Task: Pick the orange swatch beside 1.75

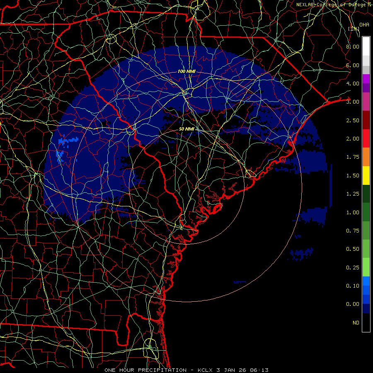Action: (x=366, y=157)
